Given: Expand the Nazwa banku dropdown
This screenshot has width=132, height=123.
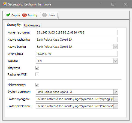Looking at the screenshot, I should 115,47.
